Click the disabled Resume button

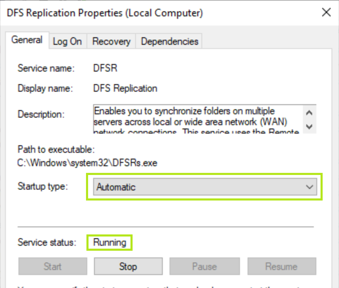pos(281,266)
